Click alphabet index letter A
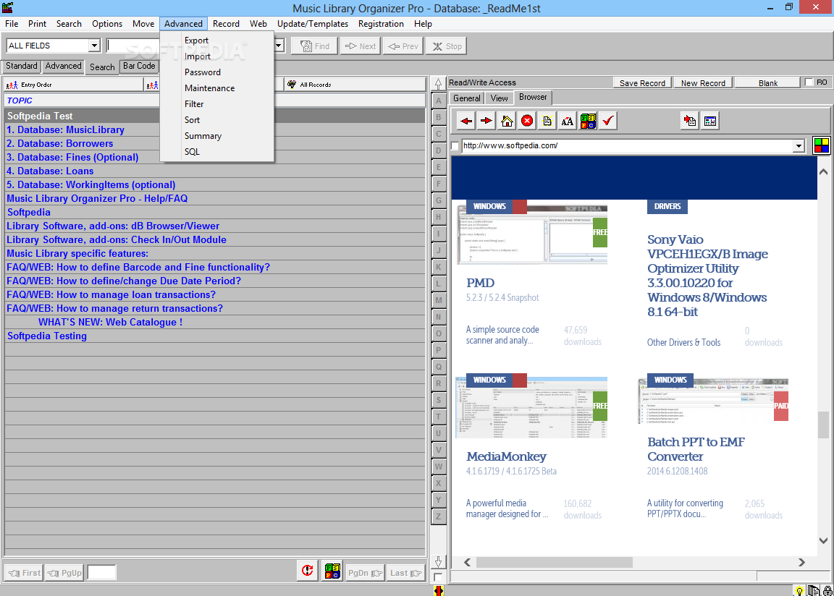This screenshot has width=834, height=596. 439,101
